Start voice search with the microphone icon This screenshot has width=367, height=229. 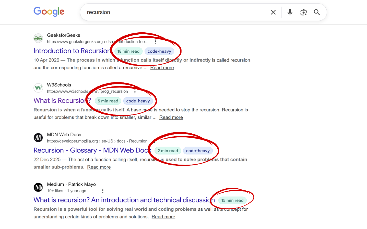click(x=290, y=12)
